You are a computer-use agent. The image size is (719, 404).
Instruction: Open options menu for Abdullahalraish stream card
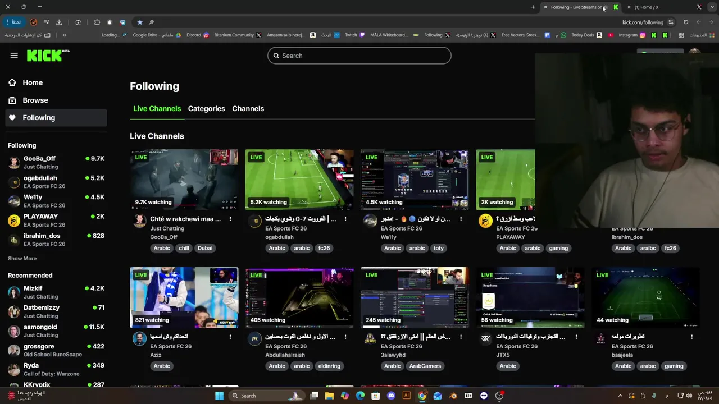(x=345, y=337)
